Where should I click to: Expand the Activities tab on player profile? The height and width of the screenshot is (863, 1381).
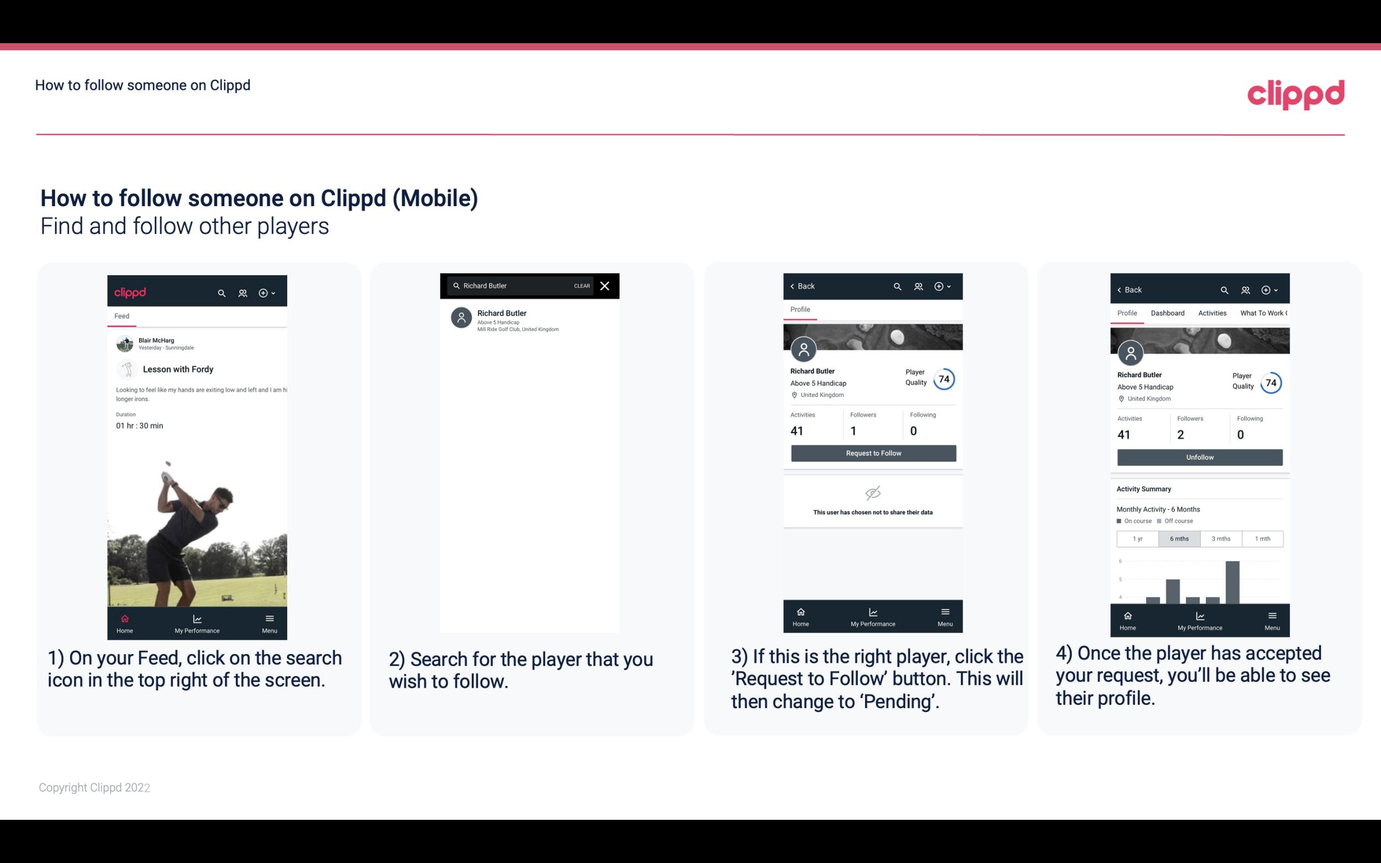[1212, 312]
